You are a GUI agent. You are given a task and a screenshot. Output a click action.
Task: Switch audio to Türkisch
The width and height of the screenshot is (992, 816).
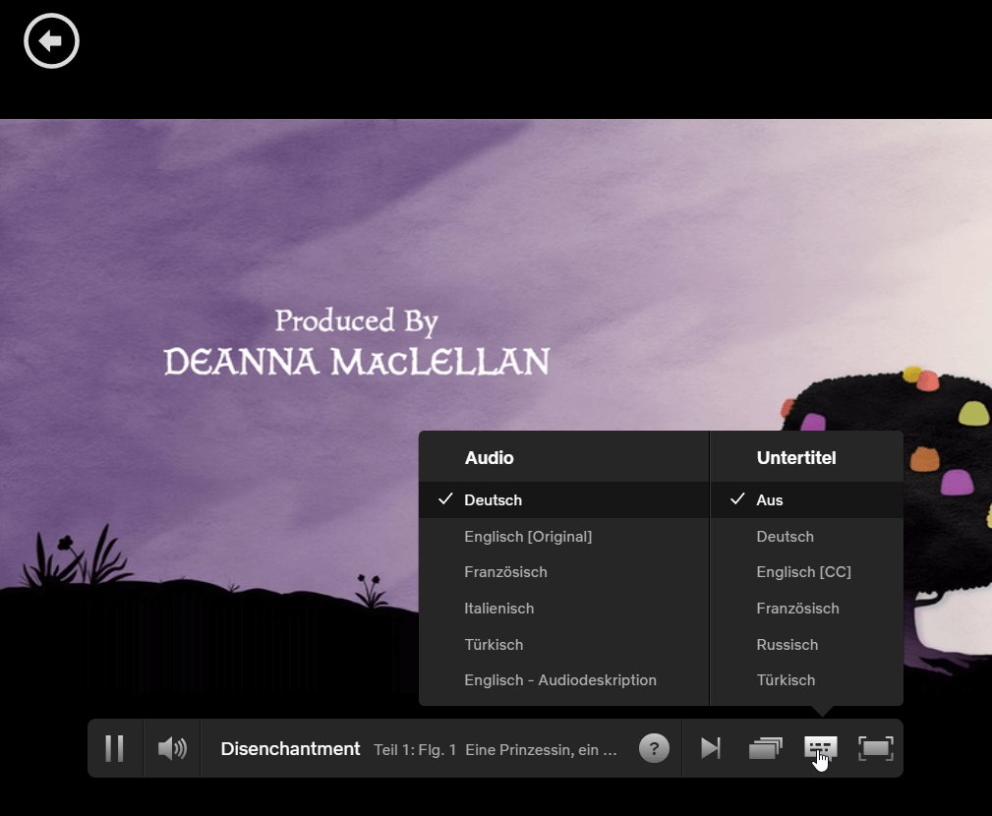pos(563,645)
